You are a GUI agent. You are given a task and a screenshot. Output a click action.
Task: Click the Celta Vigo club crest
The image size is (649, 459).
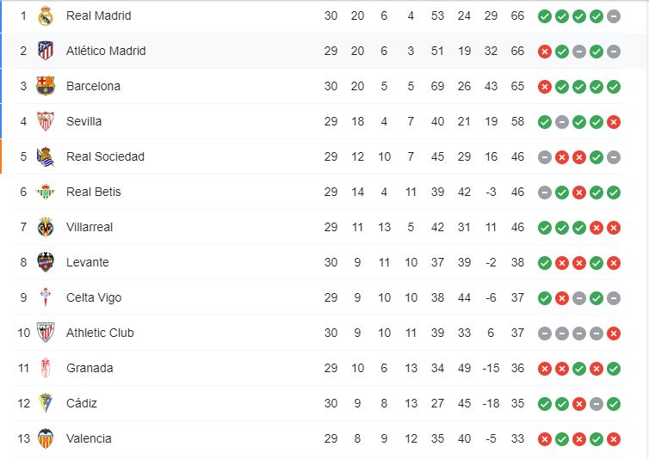(46, 297)
